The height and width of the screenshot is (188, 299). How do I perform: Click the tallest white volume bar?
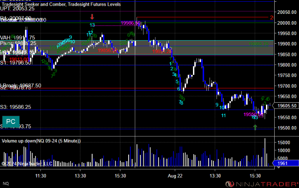265,152
